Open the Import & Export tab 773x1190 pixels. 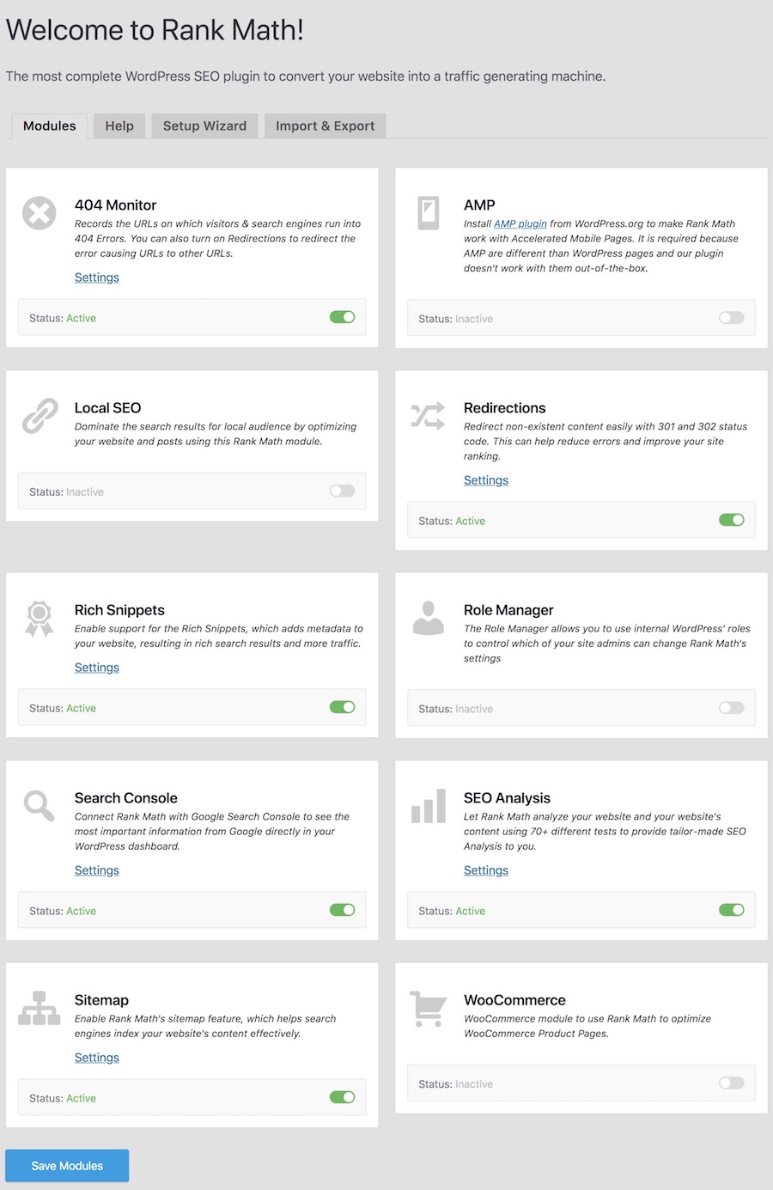[x=326, y=125]
